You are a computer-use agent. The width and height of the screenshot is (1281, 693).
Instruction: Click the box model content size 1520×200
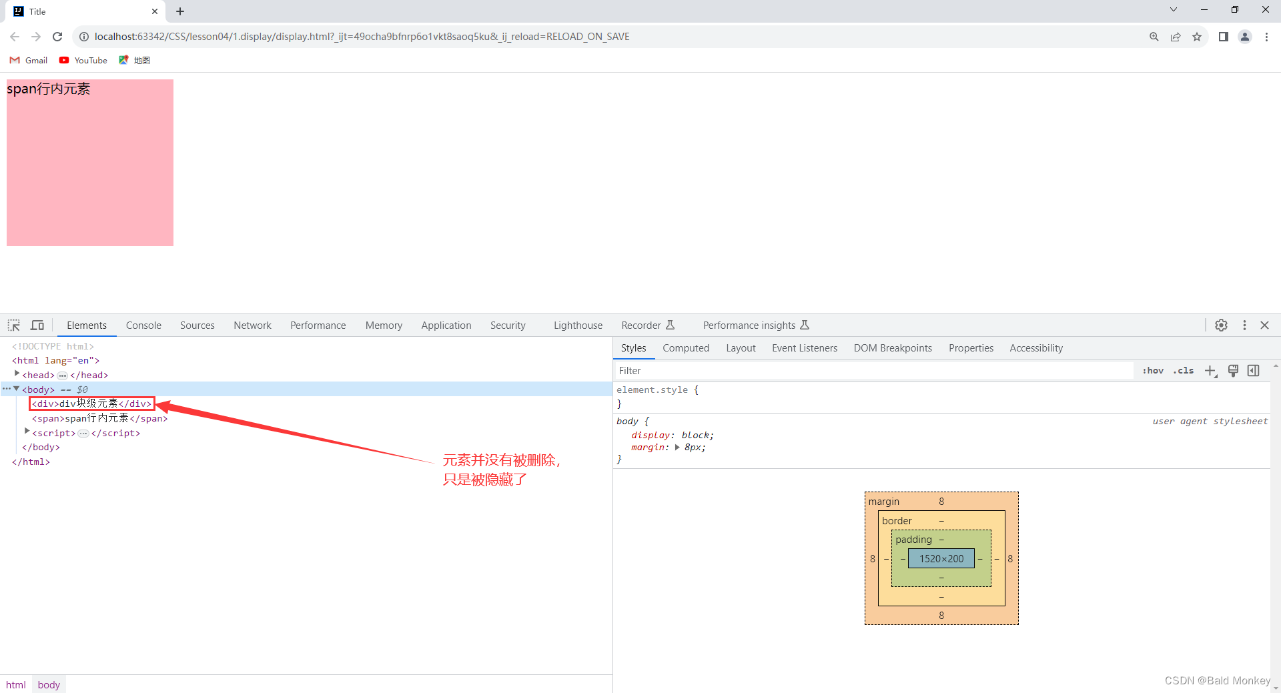tap(941, 558)
